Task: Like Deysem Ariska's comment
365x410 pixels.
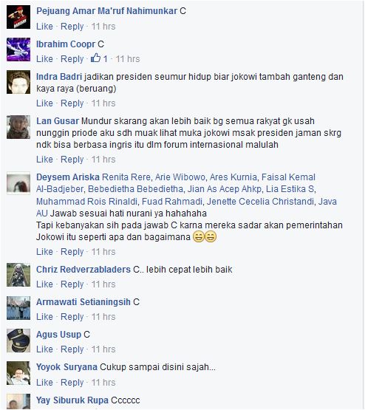Action: (x=44, y=252)
